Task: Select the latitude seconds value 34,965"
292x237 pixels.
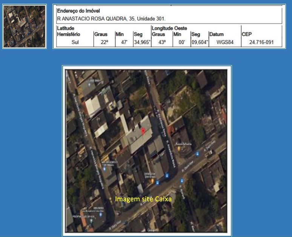Action: (x=142, y=43)
